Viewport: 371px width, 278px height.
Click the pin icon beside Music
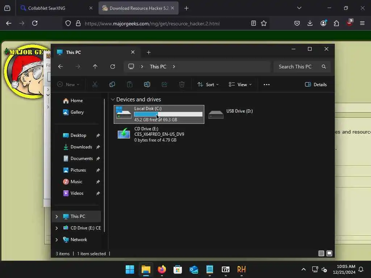(x=98, y=182)
